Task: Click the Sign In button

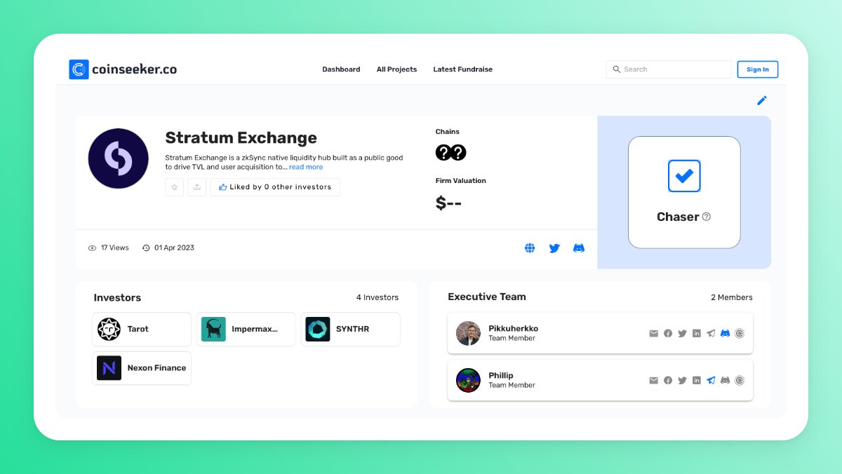Action: coord(757,69)
